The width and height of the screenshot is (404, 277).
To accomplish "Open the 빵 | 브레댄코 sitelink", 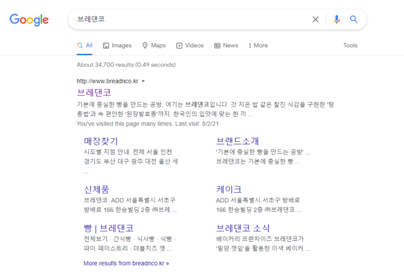I will (109, 229).
